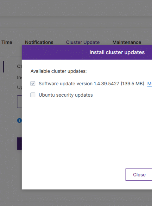Toggle the Software update version checkbox
Screen dimensions: 152x206
[33, 84]
